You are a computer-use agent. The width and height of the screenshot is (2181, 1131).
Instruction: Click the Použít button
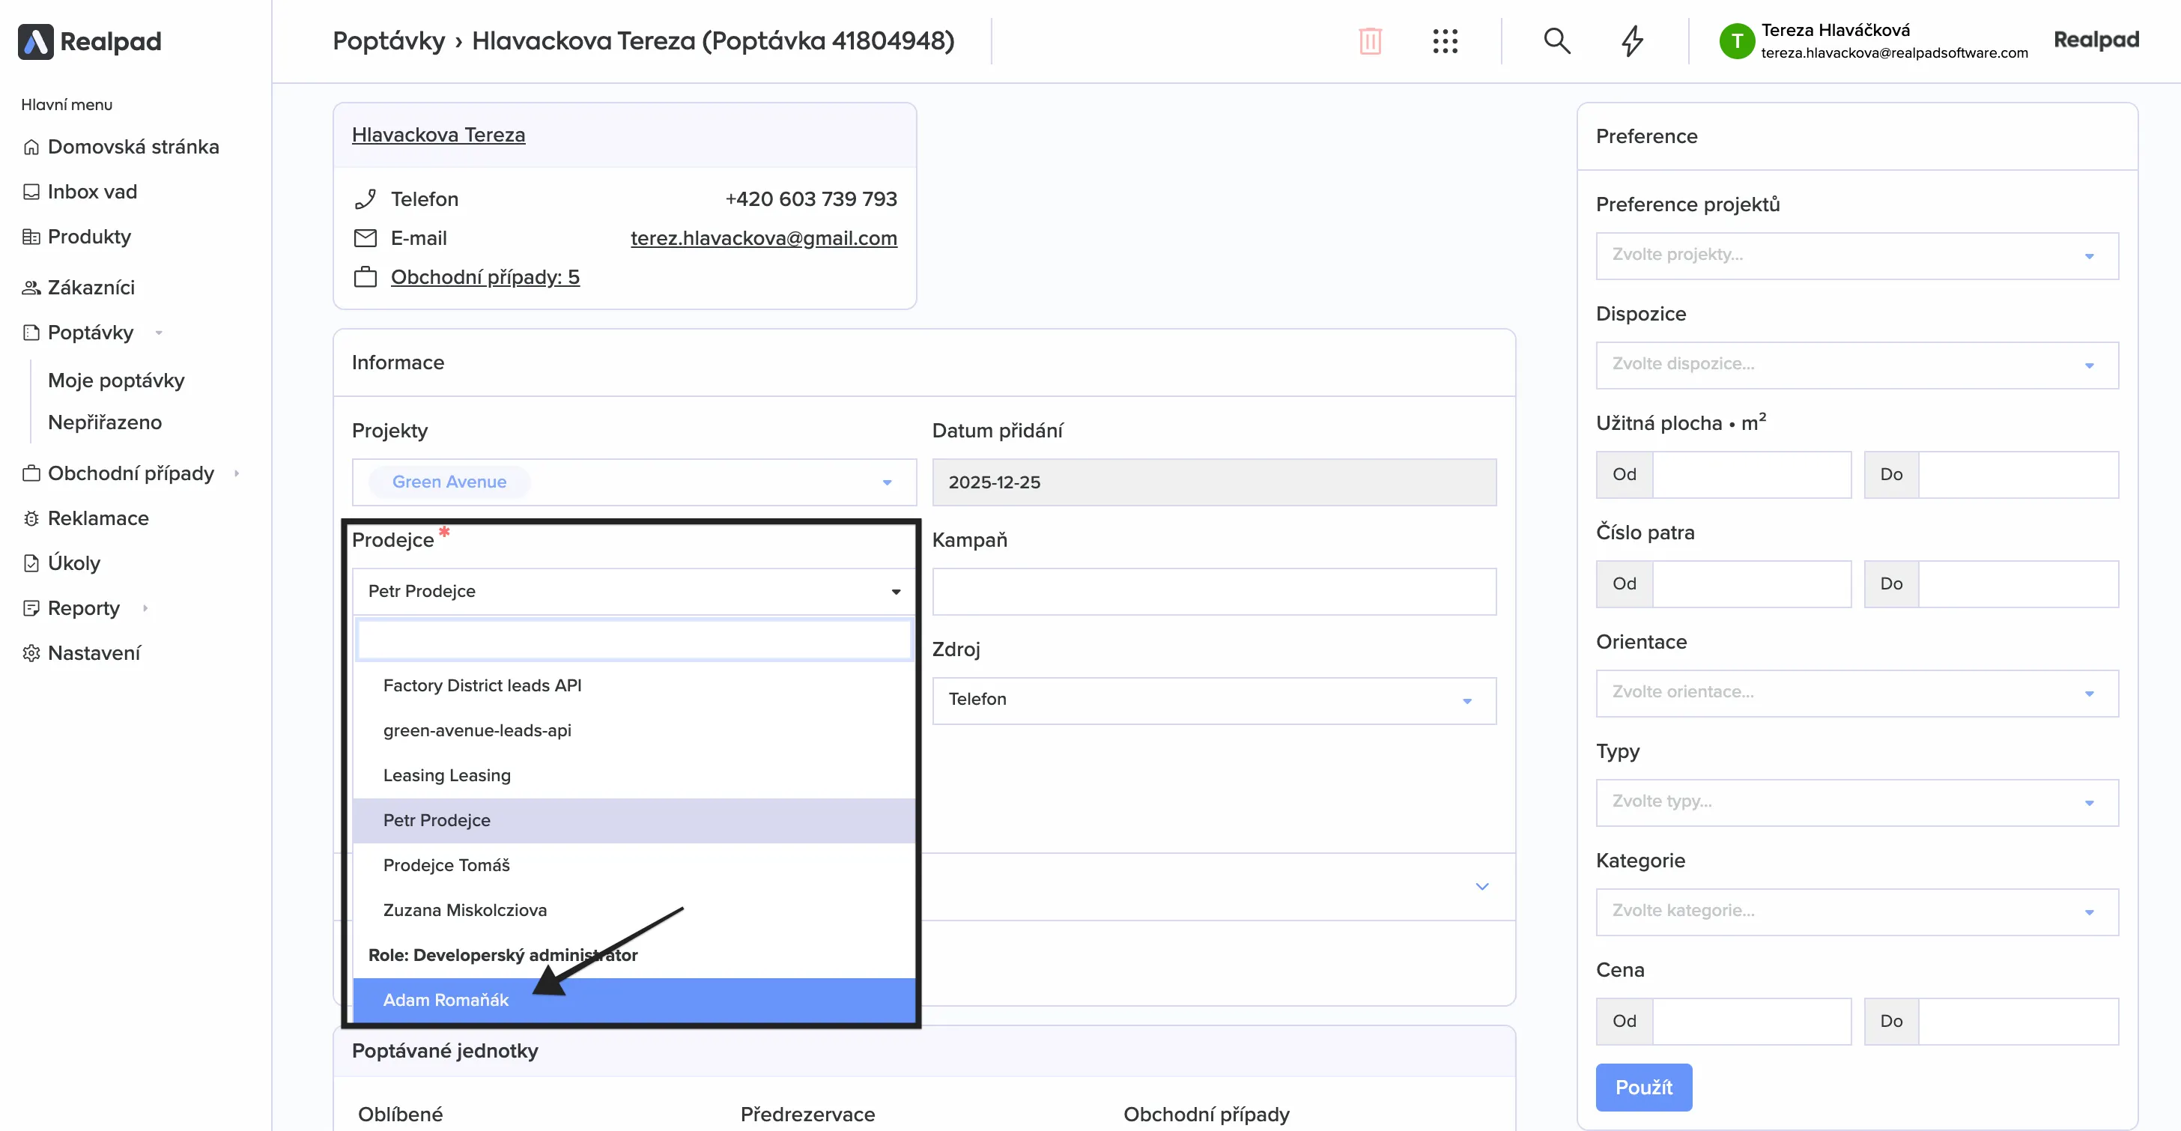(1642, 1087)
